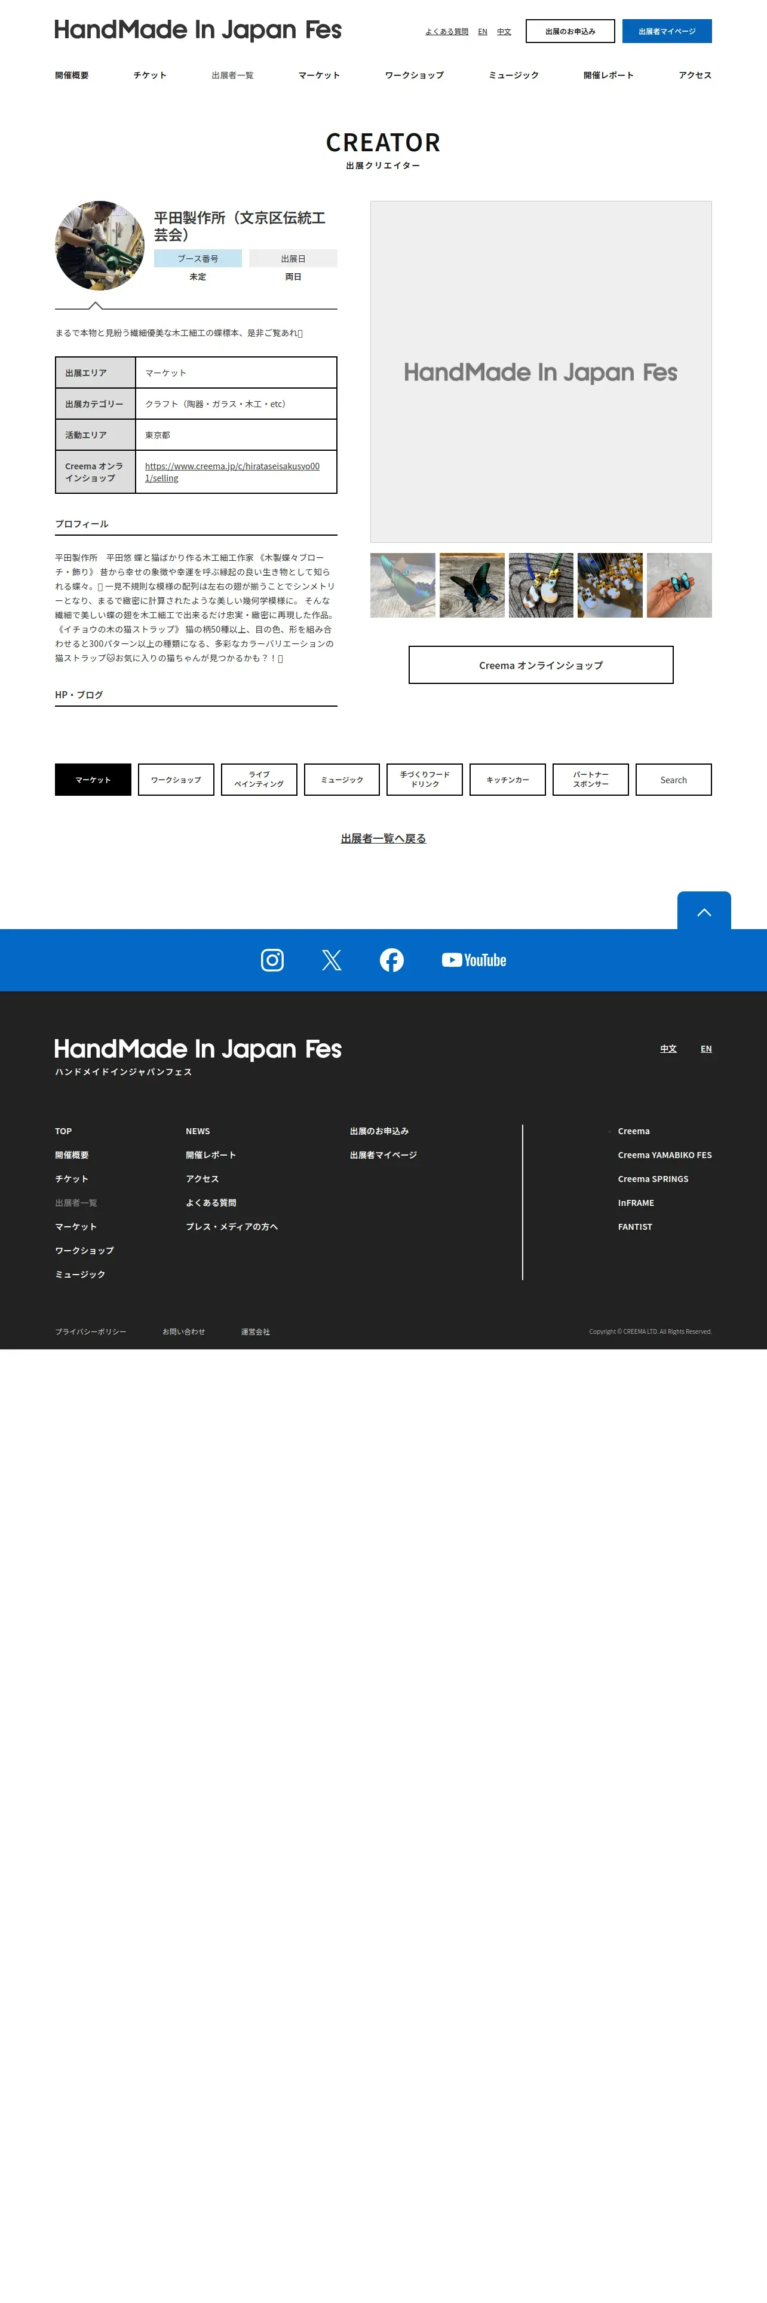The height and width of the screenshot is (2303, 767).
Task: Select the キッチンカー category tab
Action: pyautogui.click(x=508, y=780)
